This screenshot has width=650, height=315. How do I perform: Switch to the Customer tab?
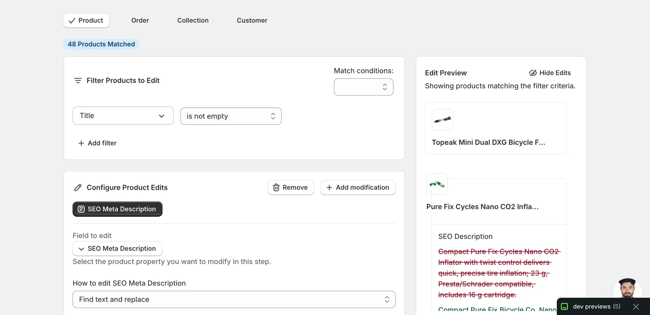[252, 21]
